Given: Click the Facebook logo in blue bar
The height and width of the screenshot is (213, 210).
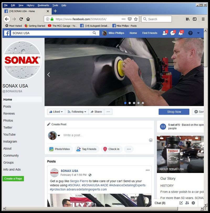Looking at the screenshot, I should click(7, 33).
